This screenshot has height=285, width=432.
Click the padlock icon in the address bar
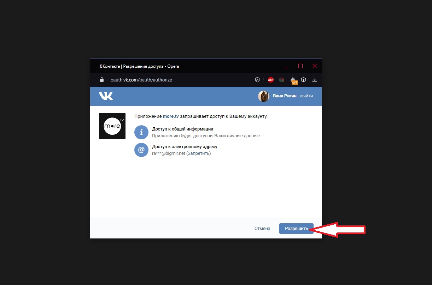[101, 80]
